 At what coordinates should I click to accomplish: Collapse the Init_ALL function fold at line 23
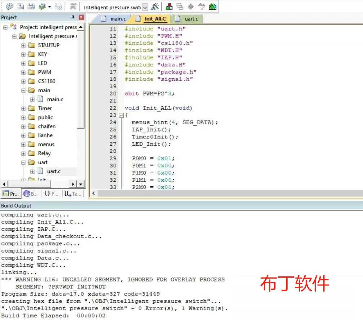[121, 115]
